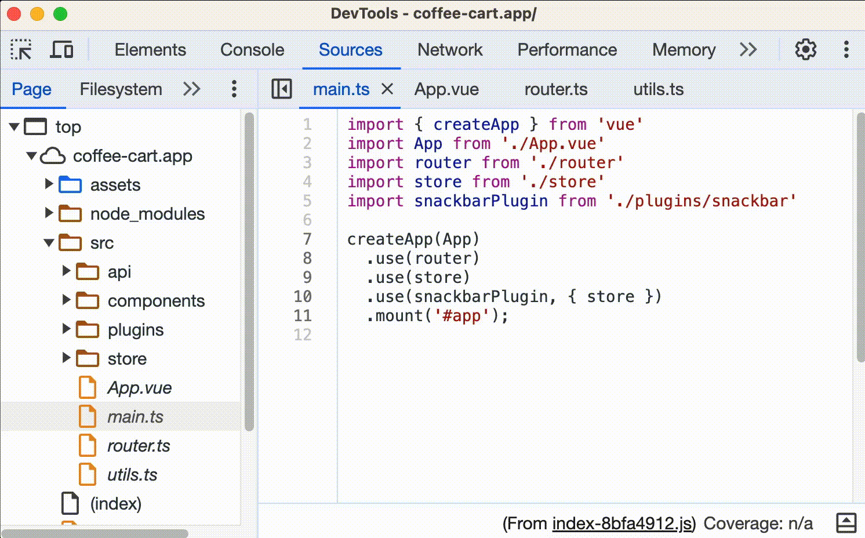This screenshot has height=538, width=865.
Task: Open the Network panel
Action: tap(450, 50)
